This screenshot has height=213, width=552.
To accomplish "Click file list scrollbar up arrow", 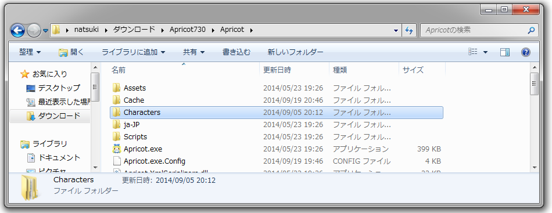I will click(535, 67).
